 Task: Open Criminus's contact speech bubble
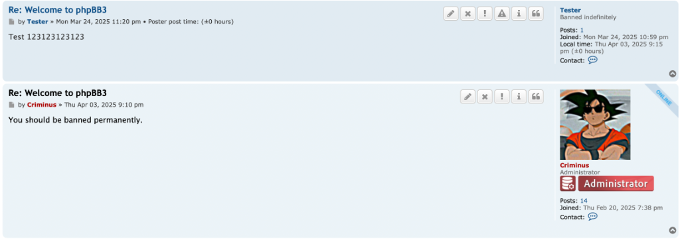click(x=592, y=216)
